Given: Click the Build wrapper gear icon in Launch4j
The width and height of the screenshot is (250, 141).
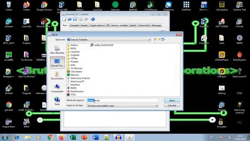Looking at the screenshot, I should point(81,19).
